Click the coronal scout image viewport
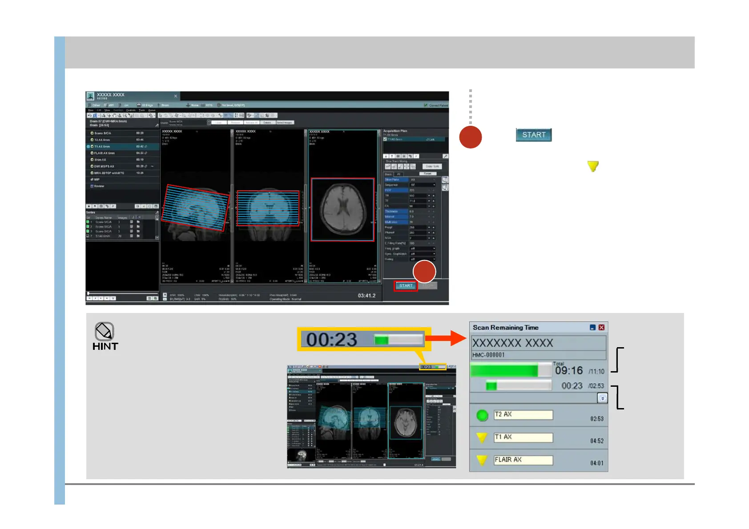 click(x=269, y=206)
